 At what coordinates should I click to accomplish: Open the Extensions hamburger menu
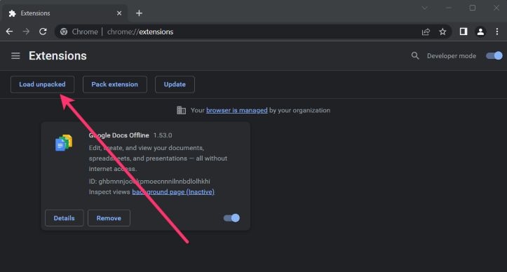coord(15,55)
